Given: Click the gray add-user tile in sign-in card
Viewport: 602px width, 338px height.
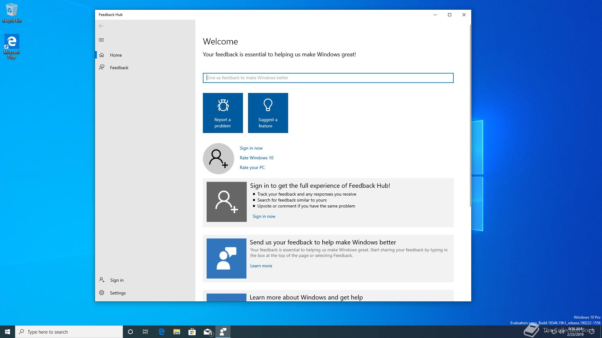Looking at the screenshot, I should pyautogui.click(x=227, y=202).
